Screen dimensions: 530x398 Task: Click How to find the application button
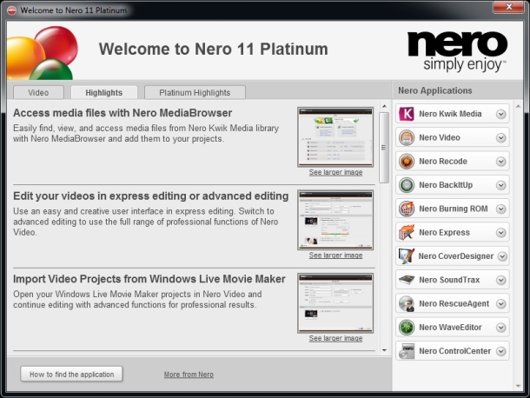pyautogui.click(x=71, y=375)
